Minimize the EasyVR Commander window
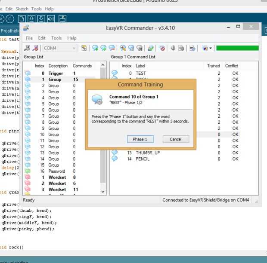 tap(229, 27)
